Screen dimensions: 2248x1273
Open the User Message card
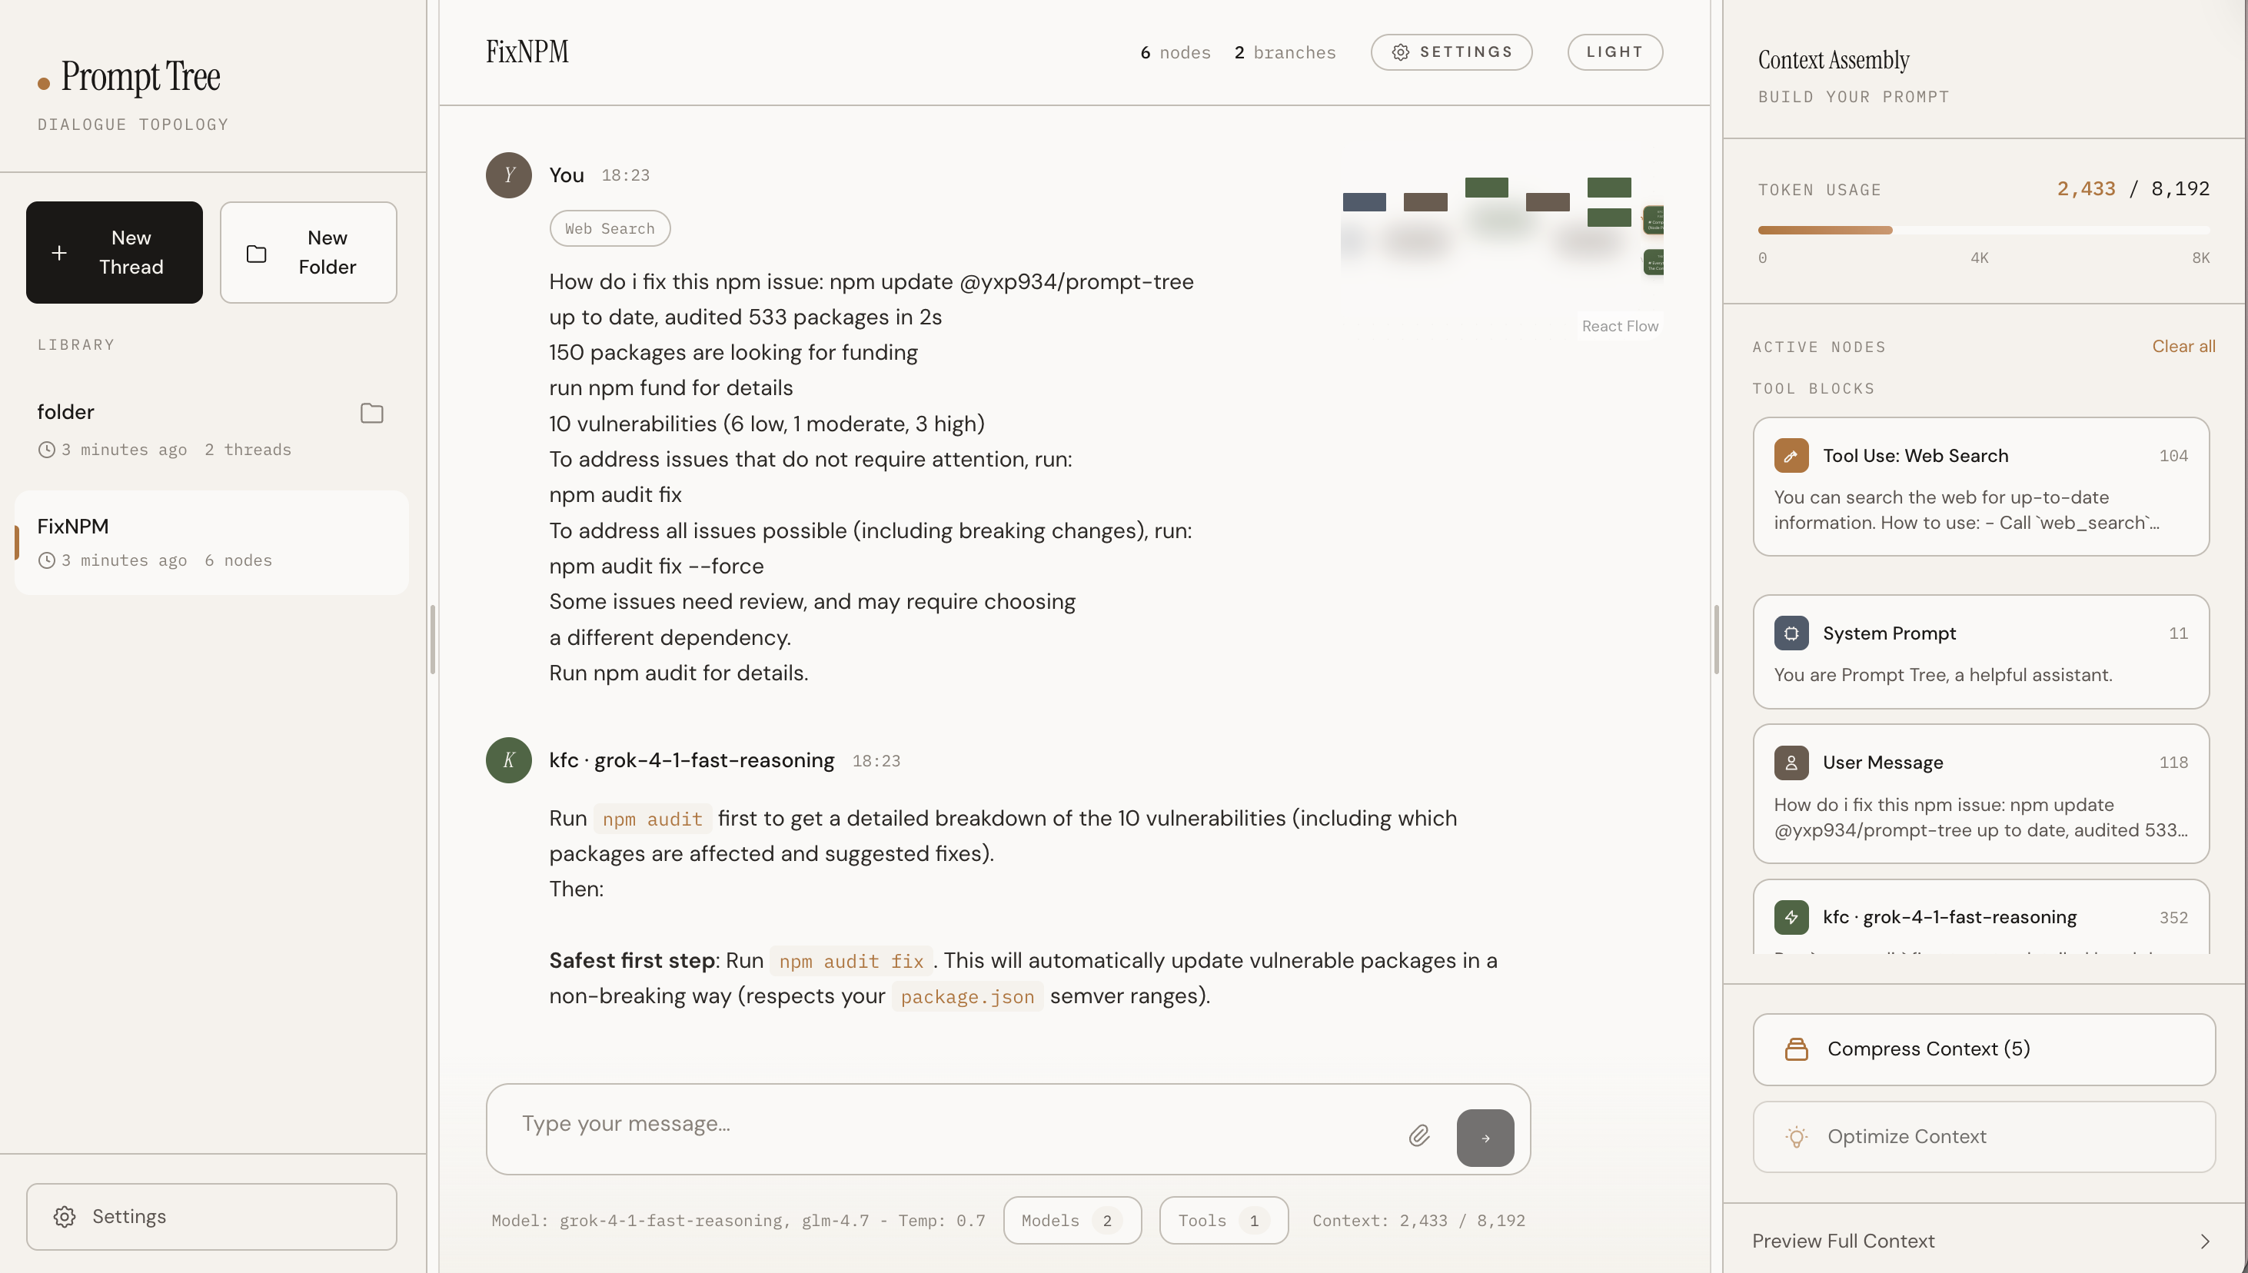pyautogui.click(x=1980, y=793)
